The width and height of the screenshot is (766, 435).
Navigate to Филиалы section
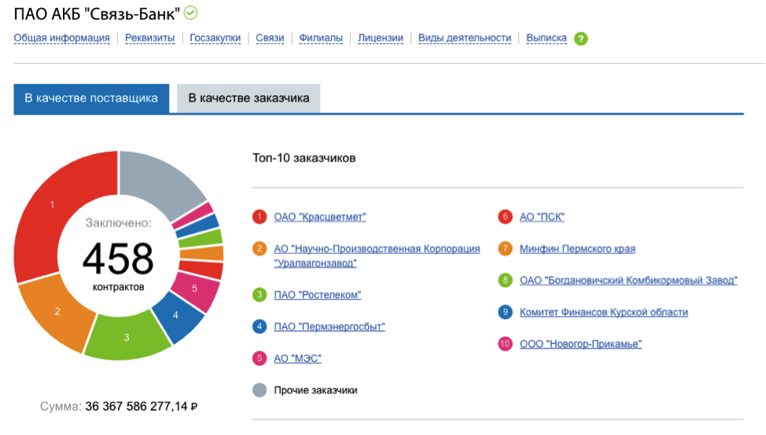point(321,38)
